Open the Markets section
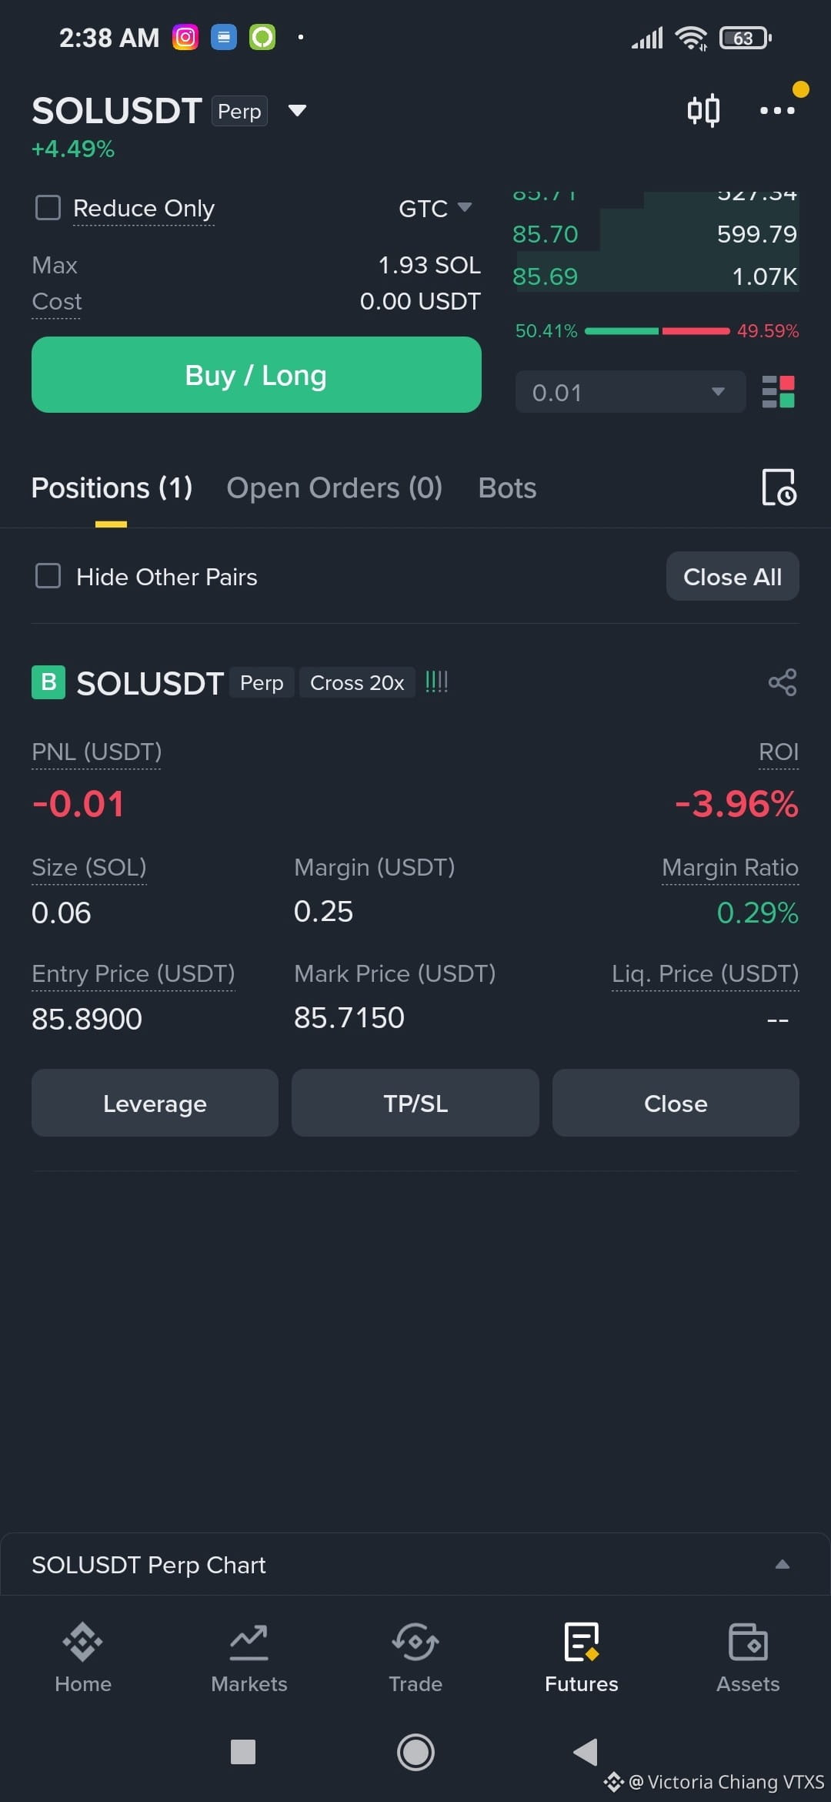831x1802 pixels. pos(249,1657)
